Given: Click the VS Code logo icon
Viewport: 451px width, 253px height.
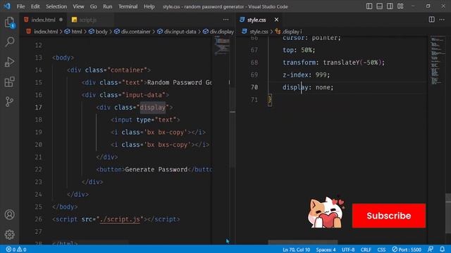Looking at the screenshot, I should tap(7, 6).
